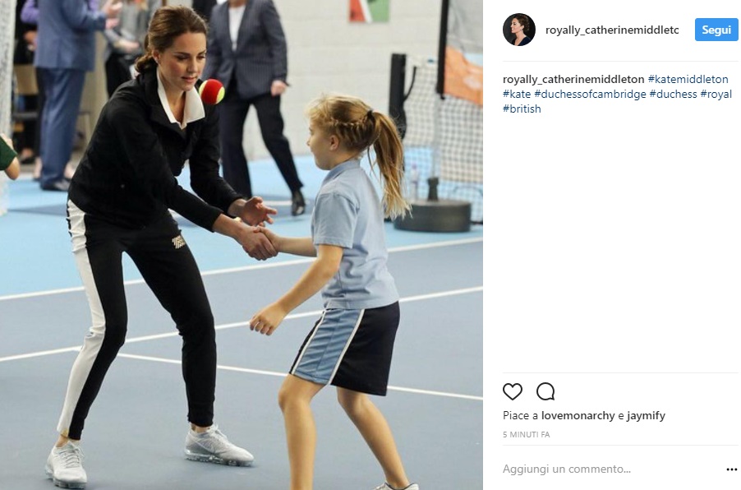Click the caption author royally_catherinemiddleton name
Image resolution: width=741 pixels, height=490 pixels.
573,79
